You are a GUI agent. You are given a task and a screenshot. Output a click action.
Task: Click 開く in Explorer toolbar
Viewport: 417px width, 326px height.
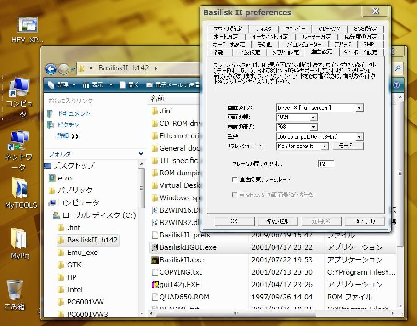point(129,85)
